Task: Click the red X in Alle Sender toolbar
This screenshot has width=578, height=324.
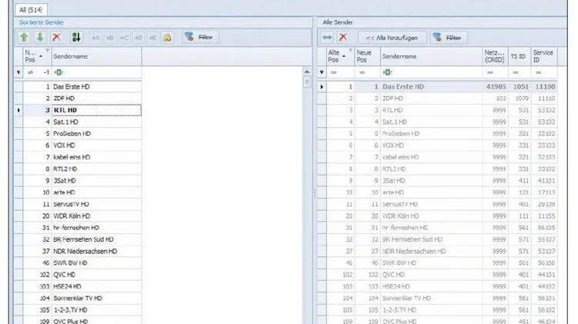Action: pyautogui.click(x=343, y=38)
